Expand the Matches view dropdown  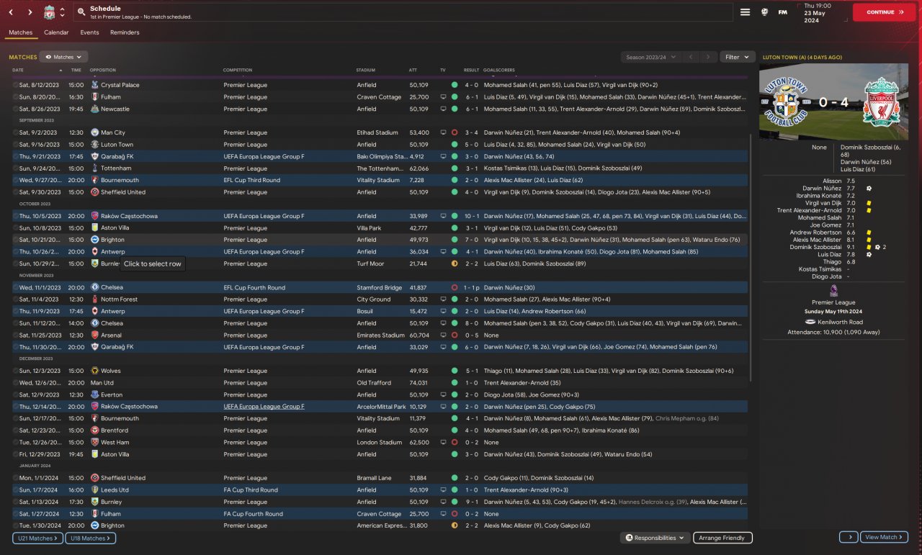[63, 57]
